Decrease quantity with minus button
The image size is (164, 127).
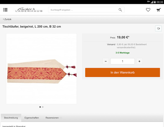click(x=106, y=61)
